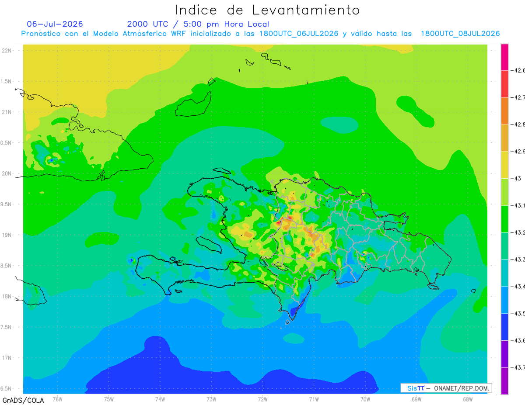Click the '18N' latitude label
Image resolution: width=525 pixels, height=405 pixels.
tap(7, 297)
